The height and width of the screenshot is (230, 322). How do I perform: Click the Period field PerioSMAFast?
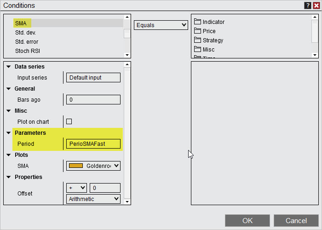(93, 144)
